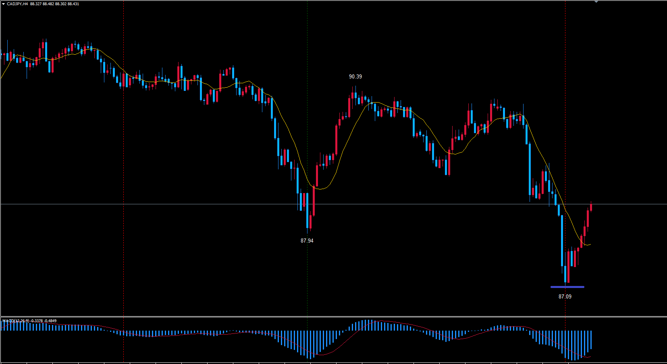Select the green dotted vertical line
667x364 pixels.
(308, 121)
